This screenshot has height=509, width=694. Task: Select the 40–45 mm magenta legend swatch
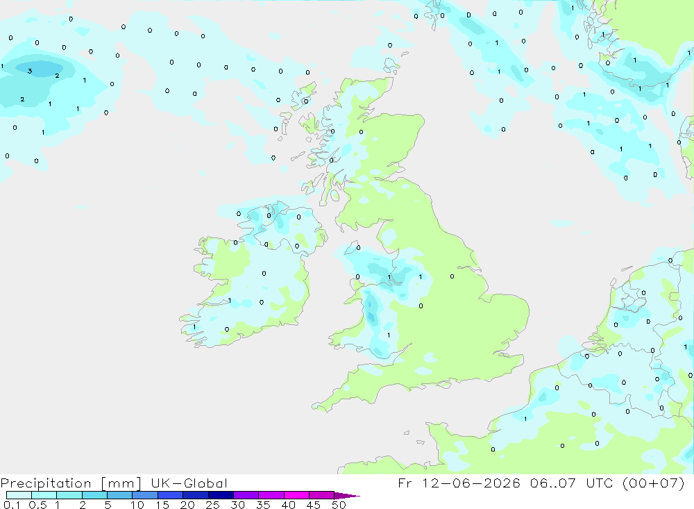[296, 495]
